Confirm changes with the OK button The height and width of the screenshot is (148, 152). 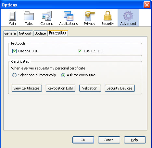83,140
